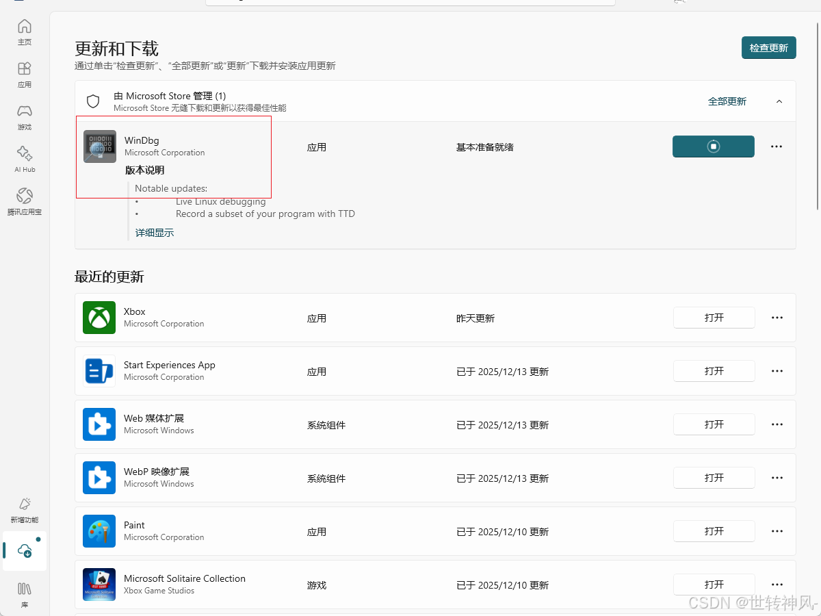Click the Xbox app icon
The height and width of the screenshot is (616, 821).
[99, 318]
